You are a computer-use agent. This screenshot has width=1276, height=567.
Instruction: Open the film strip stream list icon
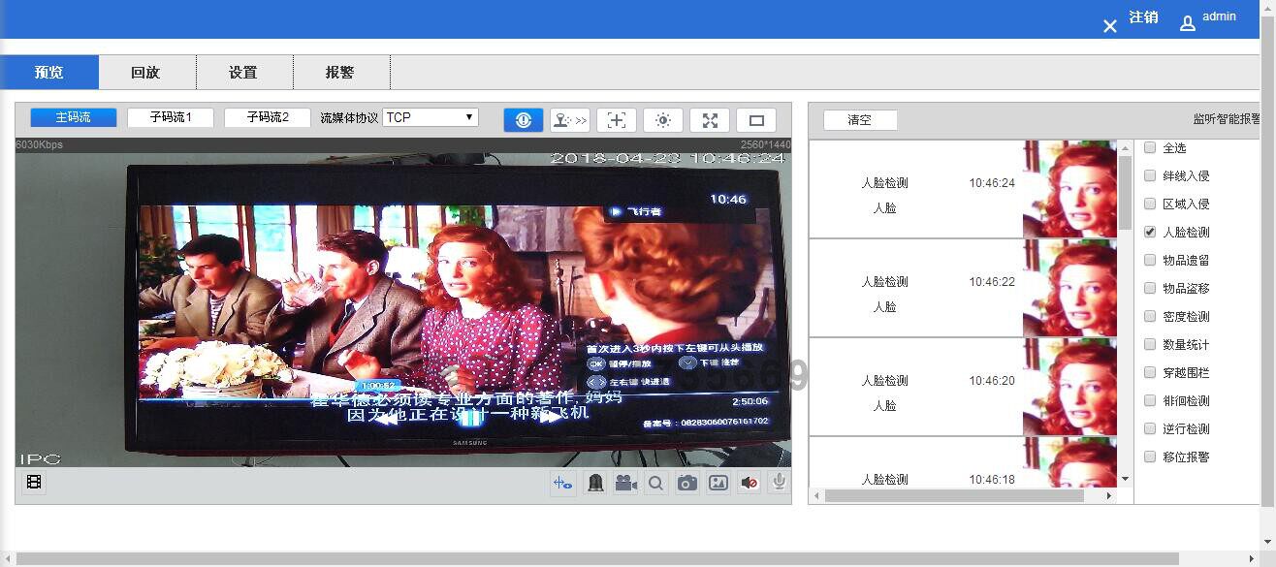(34, 482)
